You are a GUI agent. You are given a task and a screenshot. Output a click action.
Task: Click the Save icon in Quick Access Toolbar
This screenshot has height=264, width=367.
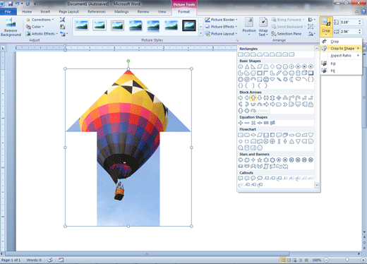11,4
